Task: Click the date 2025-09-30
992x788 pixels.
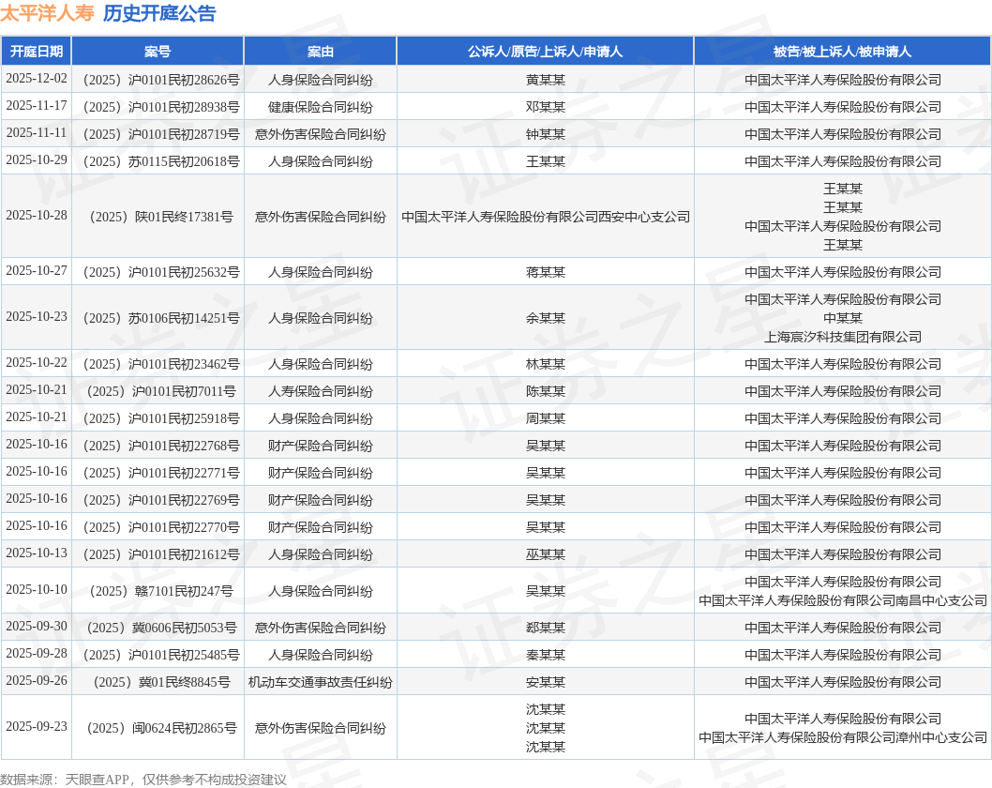Action: [36, 628]
